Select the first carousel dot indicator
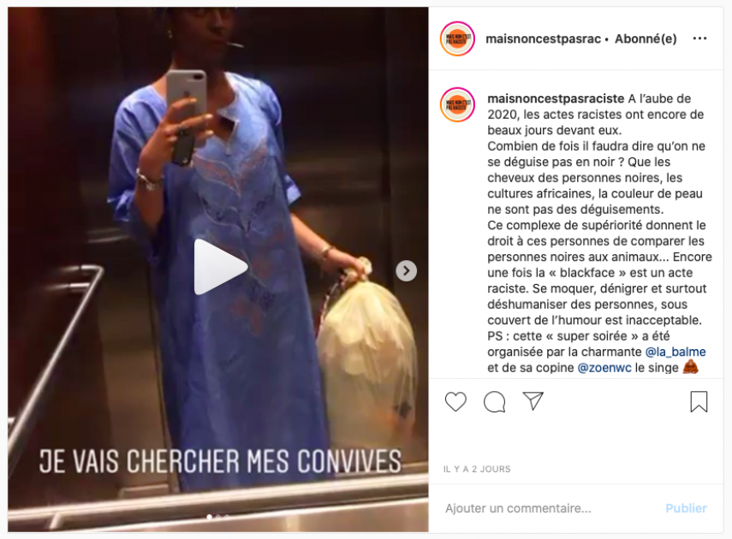The height and width of the screenshot is (539, 732). [x=209, y=517]
